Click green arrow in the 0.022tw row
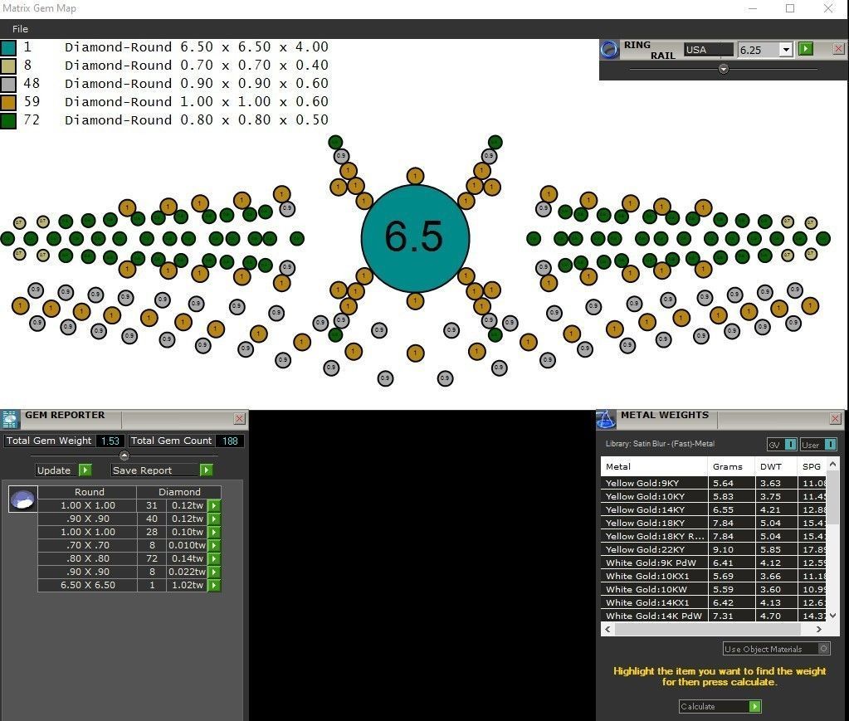 coord(214,572)
